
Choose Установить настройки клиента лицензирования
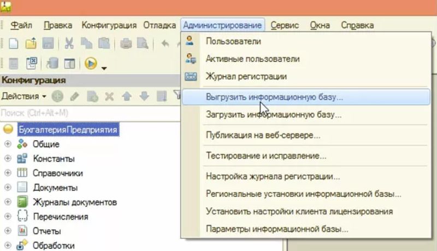click(306, 211)
